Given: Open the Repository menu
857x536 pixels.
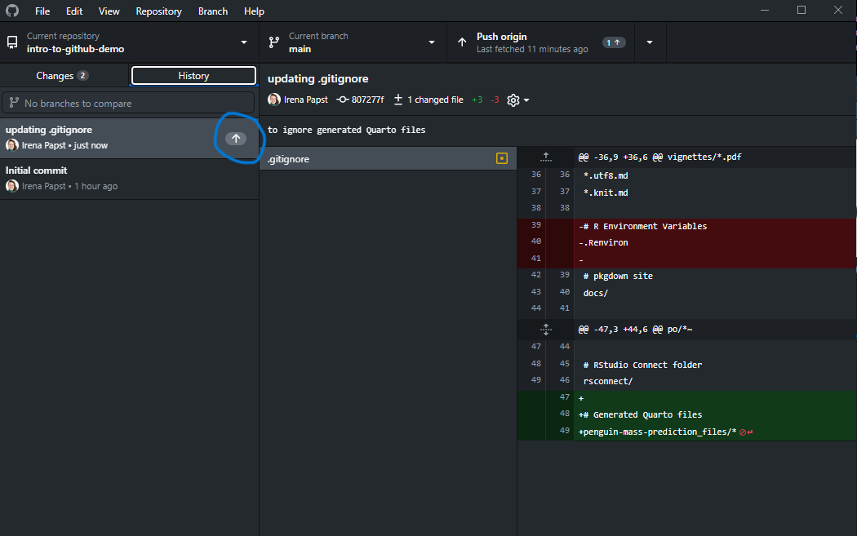Looking at the screenshot, I should click(x=158, y=11).
